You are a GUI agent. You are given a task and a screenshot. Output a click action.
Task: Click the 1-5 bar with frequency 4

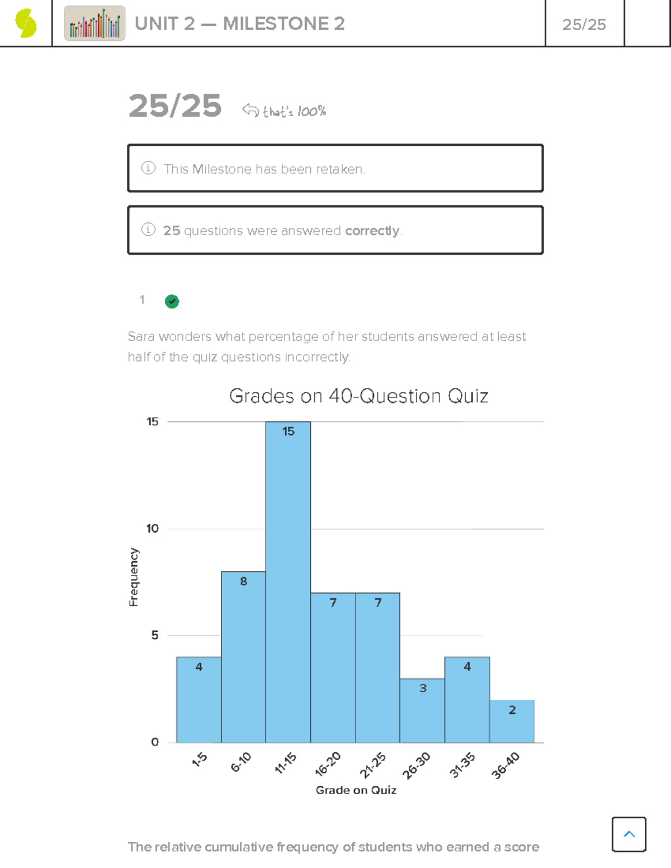(x=199, y=700)
